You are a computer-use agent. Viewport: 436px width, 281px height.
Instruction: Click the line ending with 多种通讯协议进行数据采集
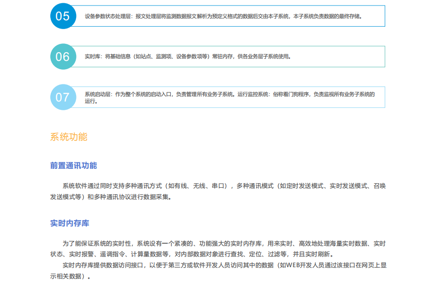pyautogui.click(x=111, y=197)
